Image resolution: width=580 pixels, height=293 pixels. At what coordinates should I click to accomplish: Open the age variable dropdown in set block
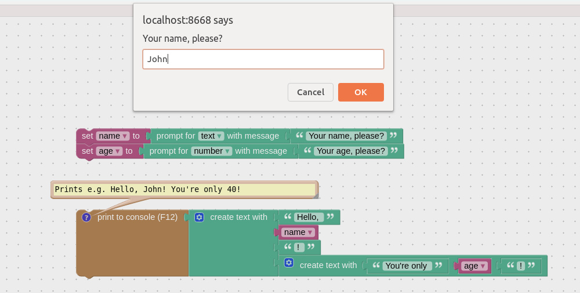tap(109, 151)
